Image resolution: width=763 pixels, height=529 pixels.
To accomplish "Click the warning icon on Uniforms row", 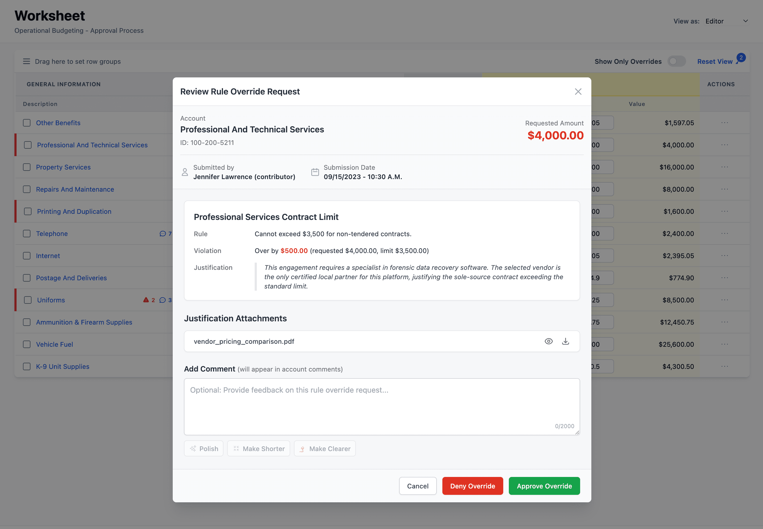I will pyautogui.click(x=146, y=300).
